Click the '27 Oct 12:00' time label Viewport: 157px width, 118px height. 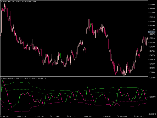[72, 116]
